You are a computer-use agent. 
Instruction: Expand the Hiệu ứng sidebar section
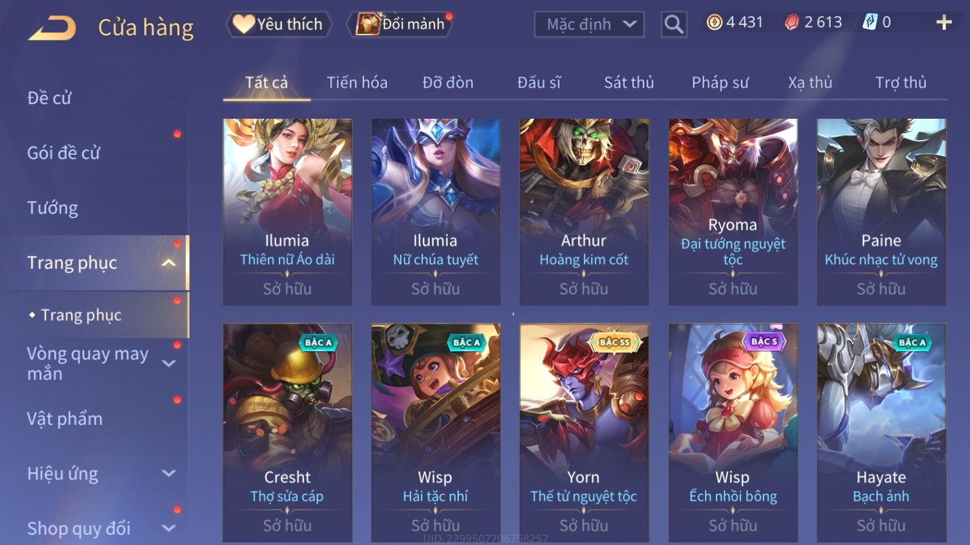tap(169, 474)
